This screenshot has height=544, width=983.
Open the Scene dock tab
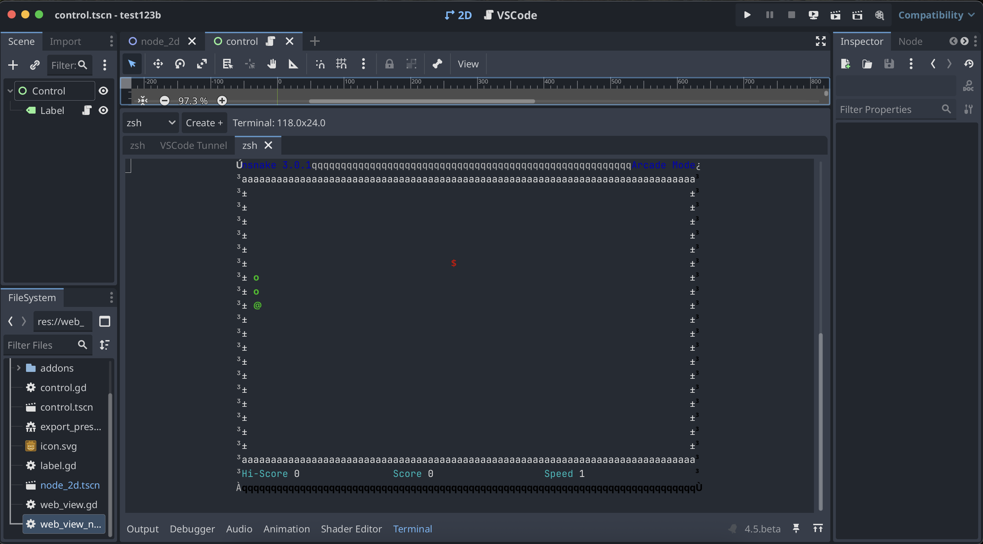[21, 41]
